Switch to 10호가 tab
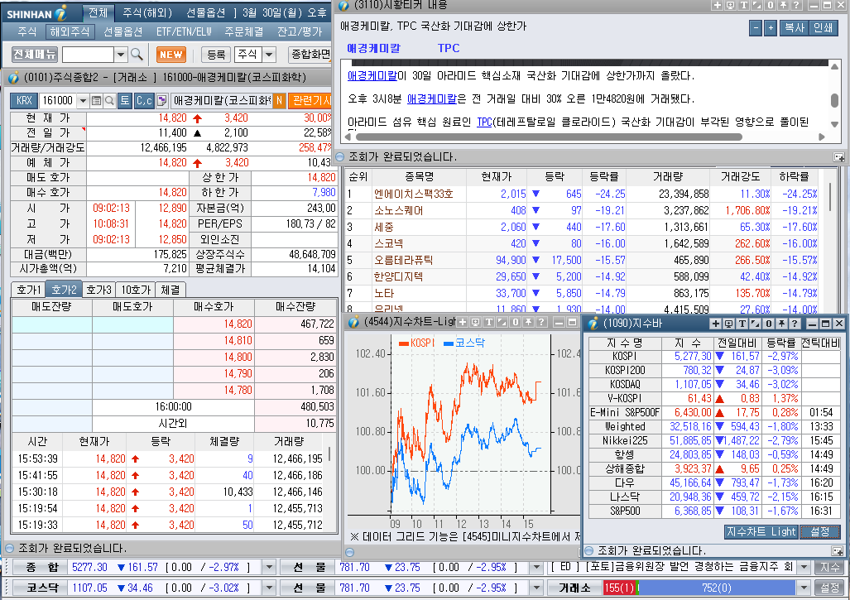Viewport: 850px width, 600px height. [x=136, y=290]
